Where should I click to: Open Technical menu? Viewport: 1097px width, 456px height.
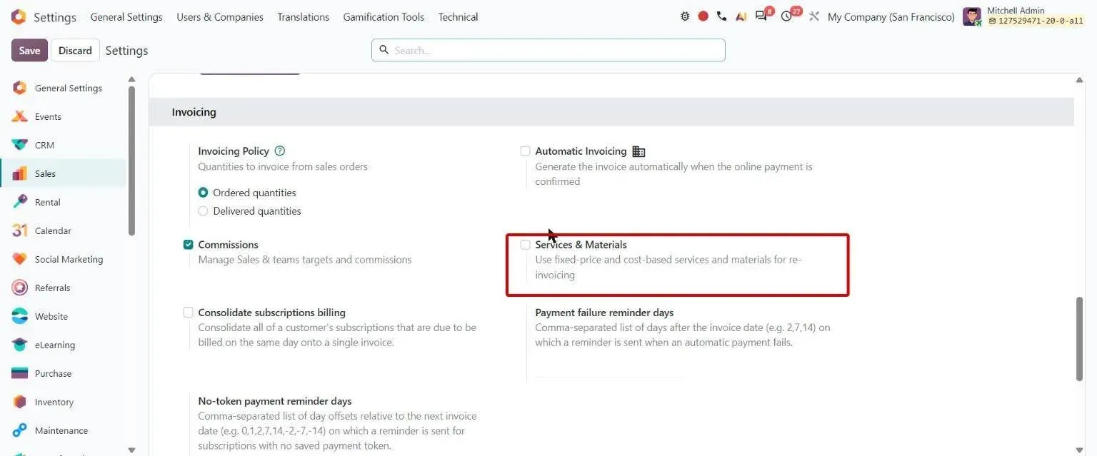click(459, 16)
